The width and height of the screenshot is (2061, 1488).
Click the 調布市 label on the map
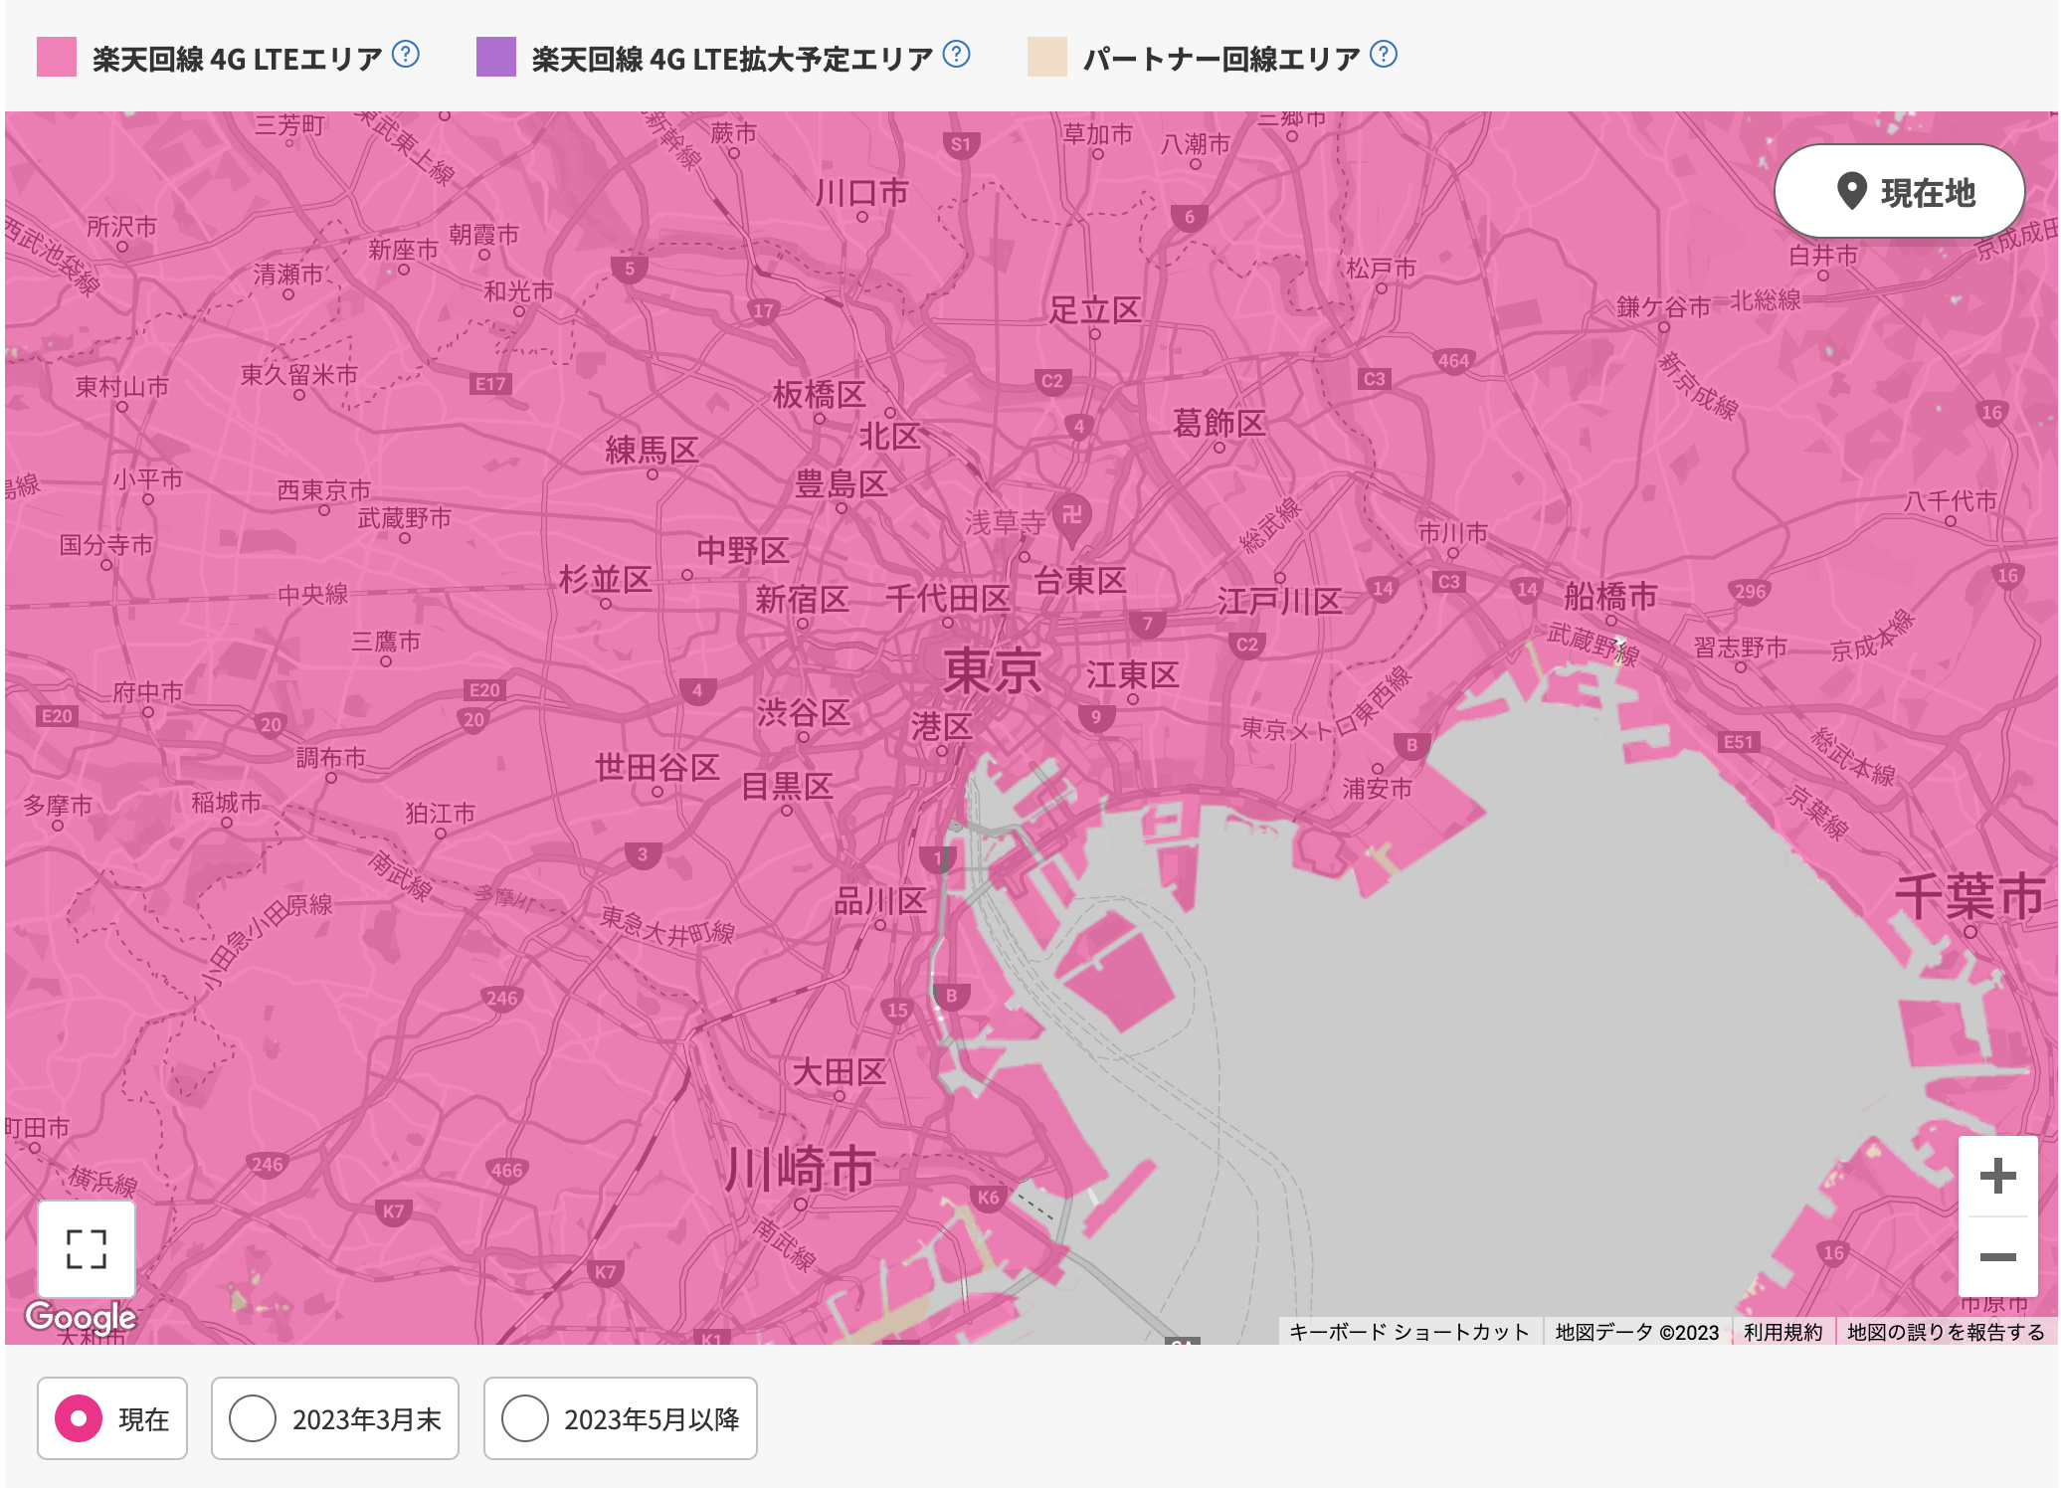coord(330,757)
